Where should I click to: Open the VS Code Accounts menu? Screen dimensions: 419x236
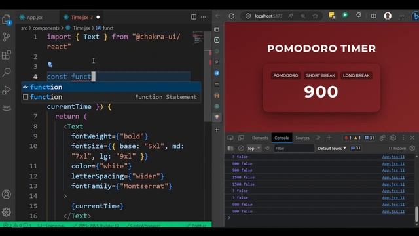7,194
